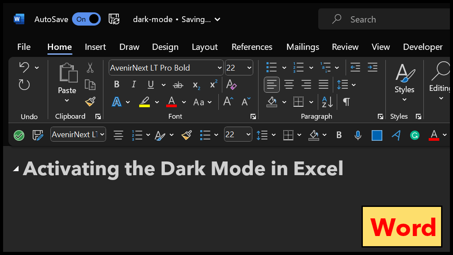The width and height of the screenshot is (453, 255).
Task: Open the File tab
Action: [24, 47]
